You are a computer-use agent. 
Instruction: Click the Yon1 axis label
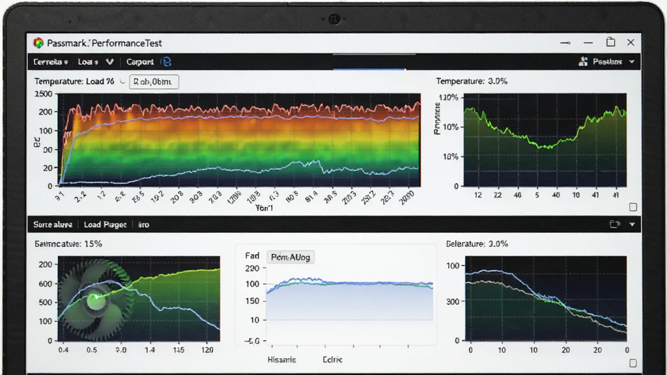pos(264,208)
